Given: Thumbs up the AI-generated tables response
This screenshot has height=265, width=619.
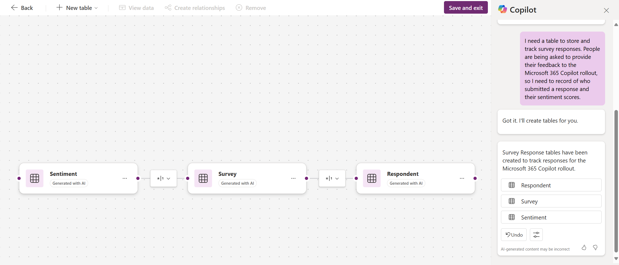Looking at the screenshot, I should coord(584,248).
